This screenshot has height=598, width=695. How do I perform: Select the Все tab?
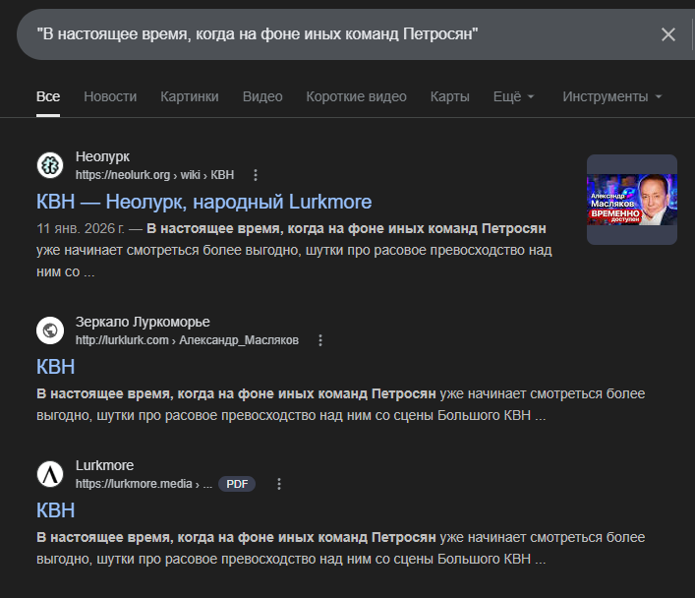48,96
